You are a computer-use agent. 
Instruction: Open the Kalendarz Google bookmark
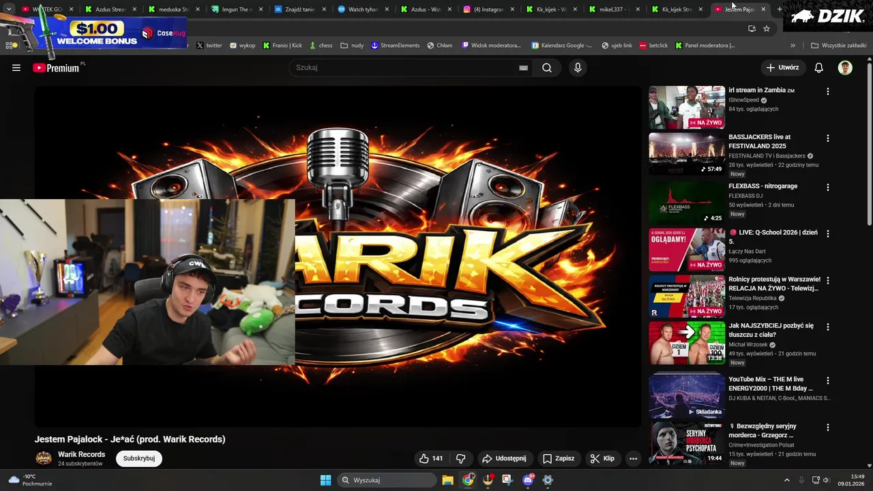(561, 46)
